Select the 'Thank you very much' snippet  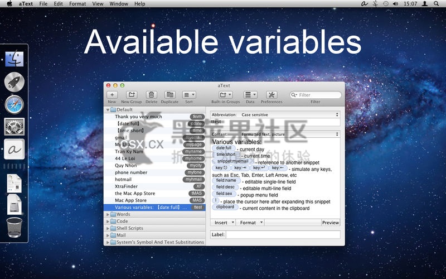[x=154, y=117]
